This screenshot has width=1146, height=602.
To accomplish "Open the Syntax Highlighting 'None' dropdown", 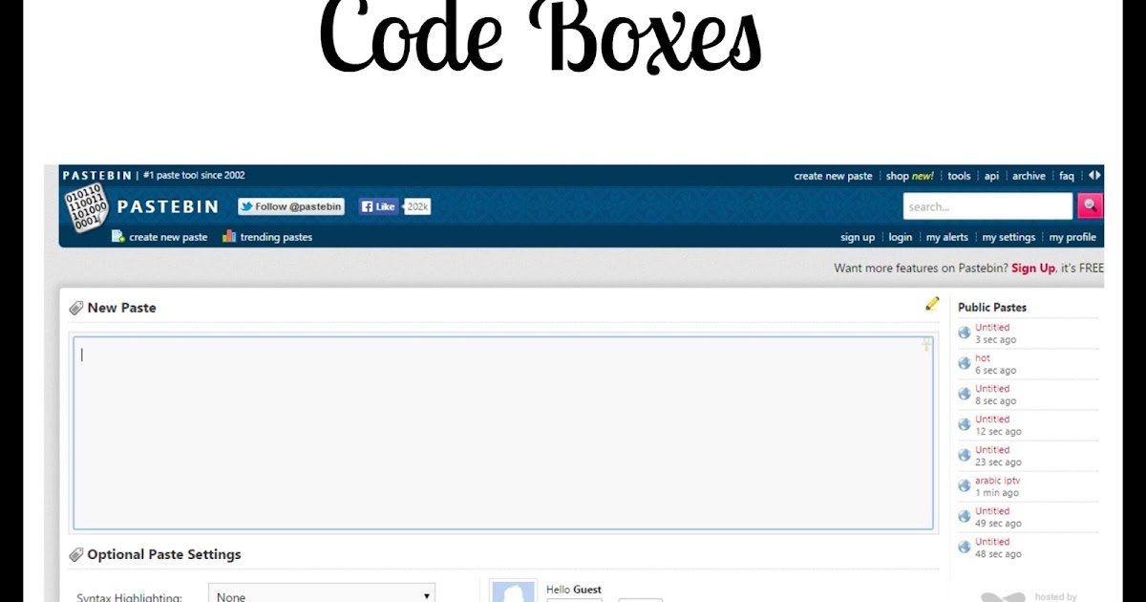I will click(x=322, y=593).
